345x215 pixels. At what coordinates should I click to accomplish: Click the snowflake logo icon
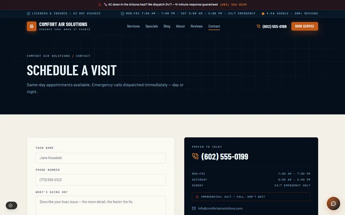tap(32, 26)
